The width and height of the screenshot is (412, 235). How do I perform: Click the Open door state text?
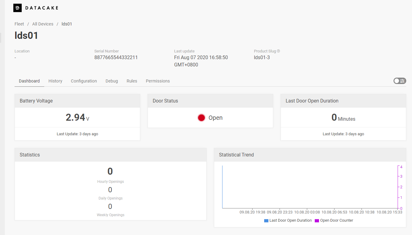tap(215, 118)
